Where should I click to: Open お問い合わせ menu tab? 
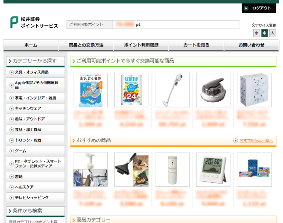[x=251, y=45]
